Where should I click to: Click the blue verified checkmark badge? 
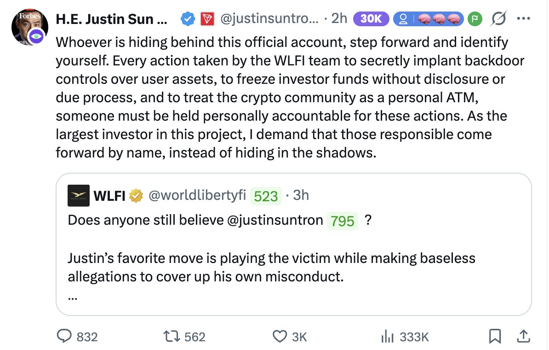pos(187,19)
